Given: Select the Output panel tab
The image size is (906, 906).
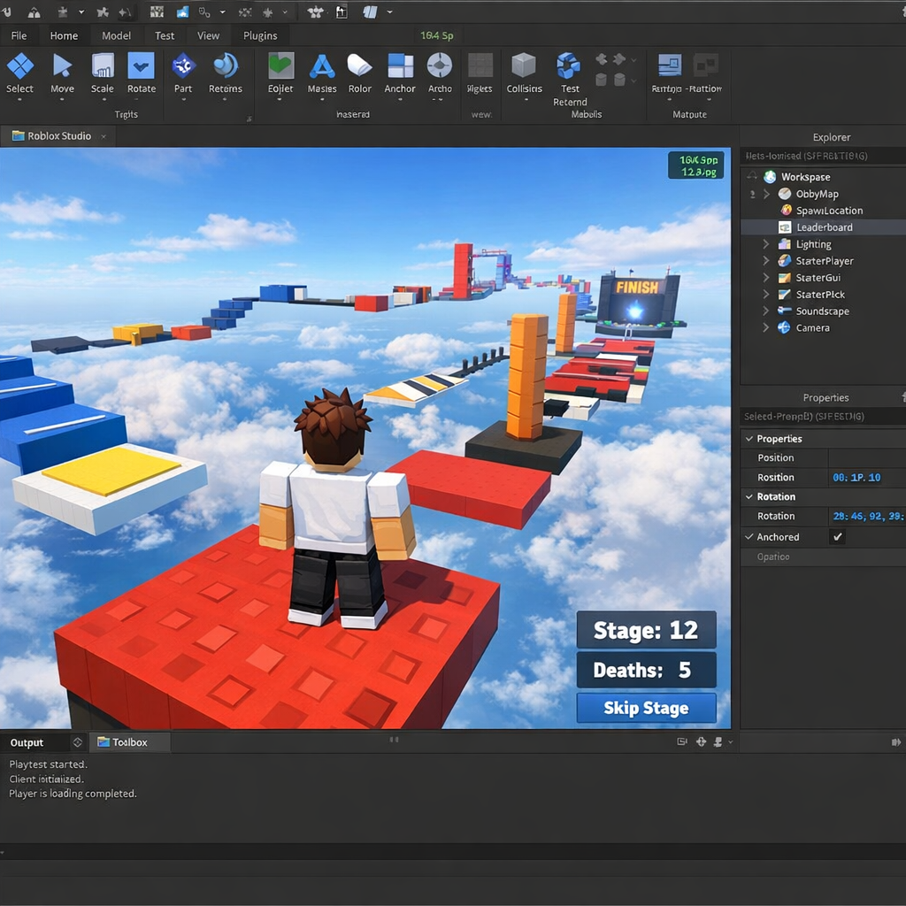Looking at the screenshot, I should (x=27, y=742).
